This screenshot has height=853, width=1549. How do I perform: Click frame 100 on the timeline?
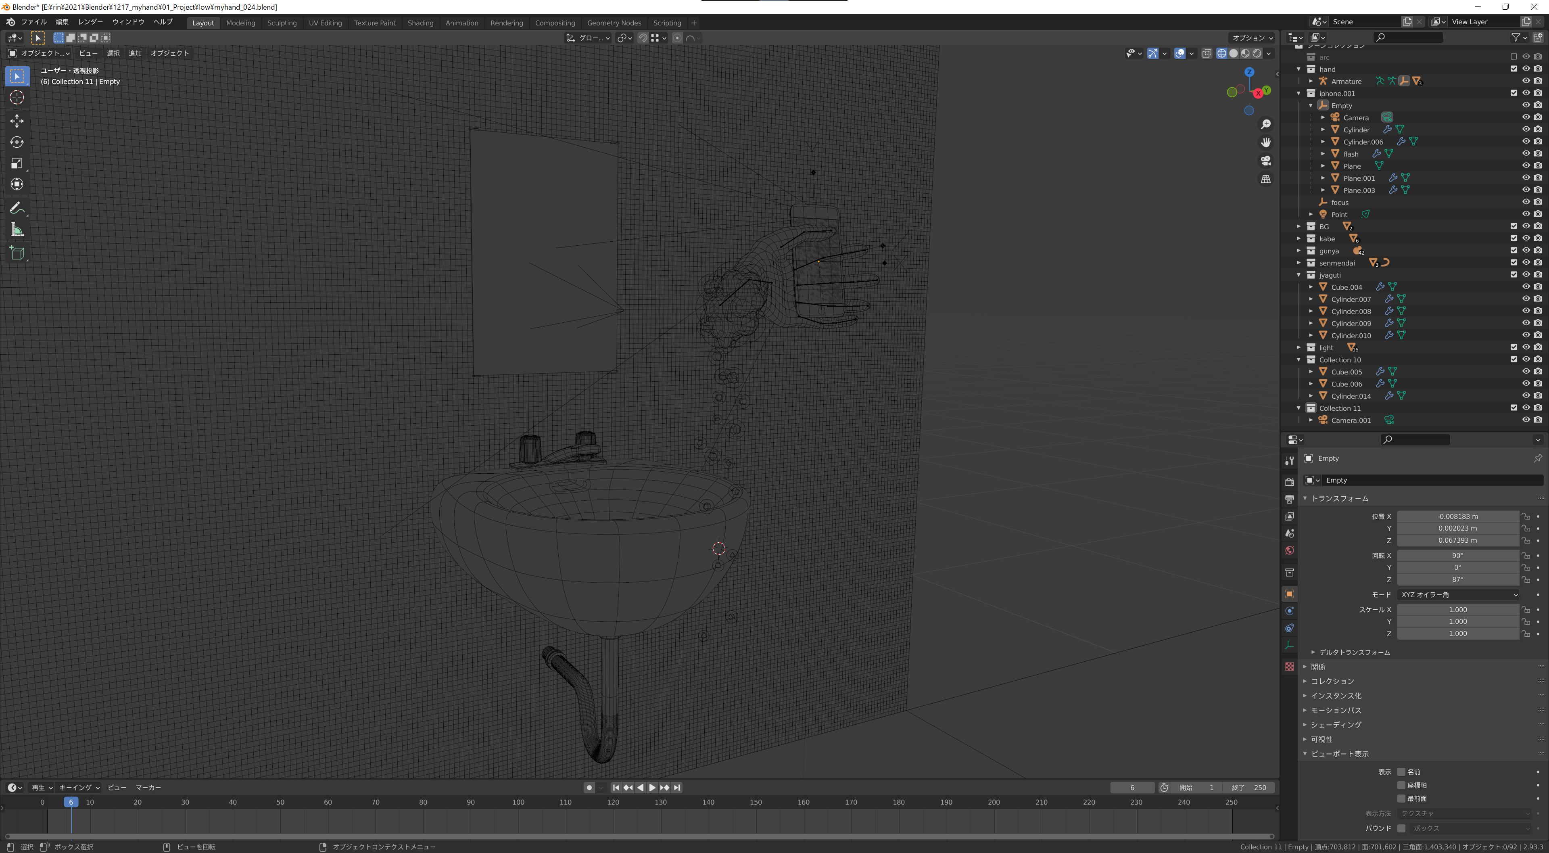[518, 802]
